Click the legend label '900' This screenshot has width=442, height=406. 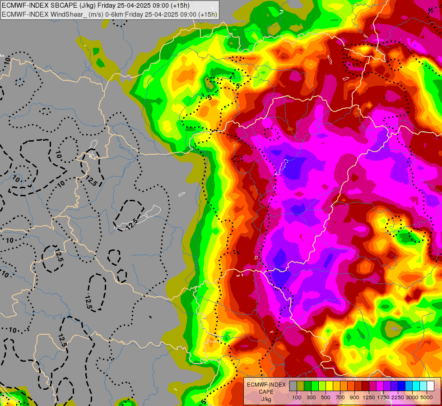click(x=354, y=397)
